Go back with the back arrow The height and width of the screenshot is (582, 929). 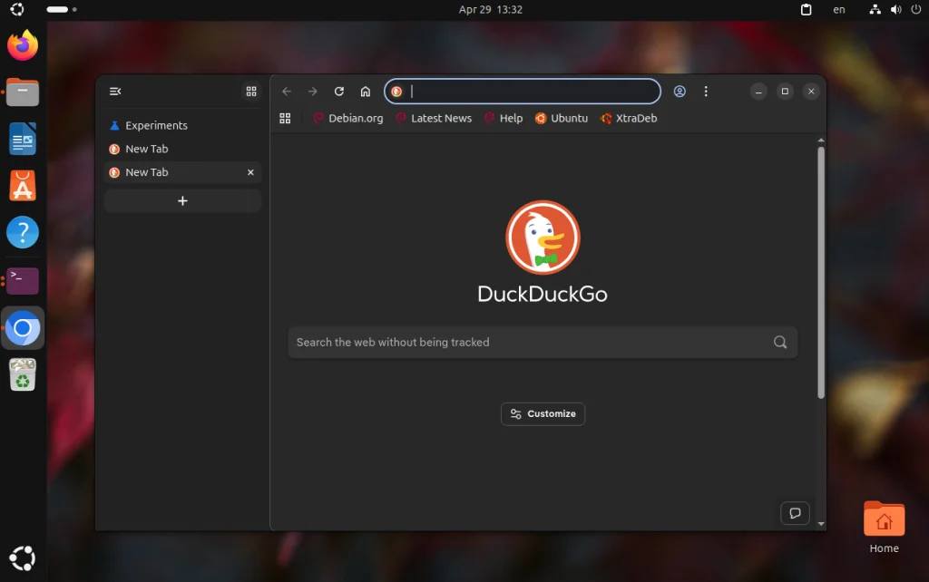click(287, 92)
